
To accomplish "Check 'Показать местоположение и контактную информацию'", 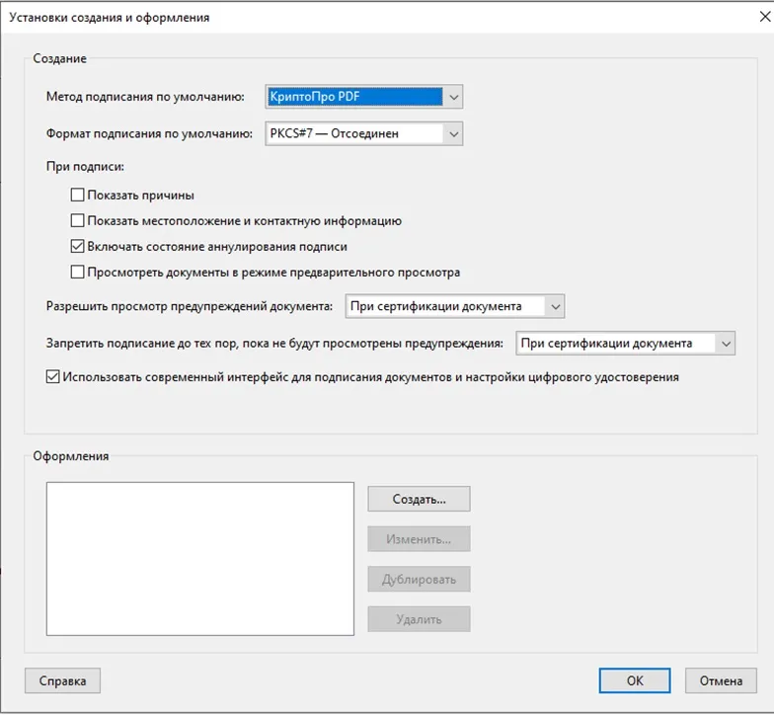I will click(x=78, y=221).
